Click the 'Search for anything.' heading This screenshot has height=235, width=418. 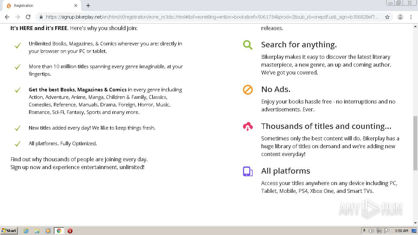(299, 45)
